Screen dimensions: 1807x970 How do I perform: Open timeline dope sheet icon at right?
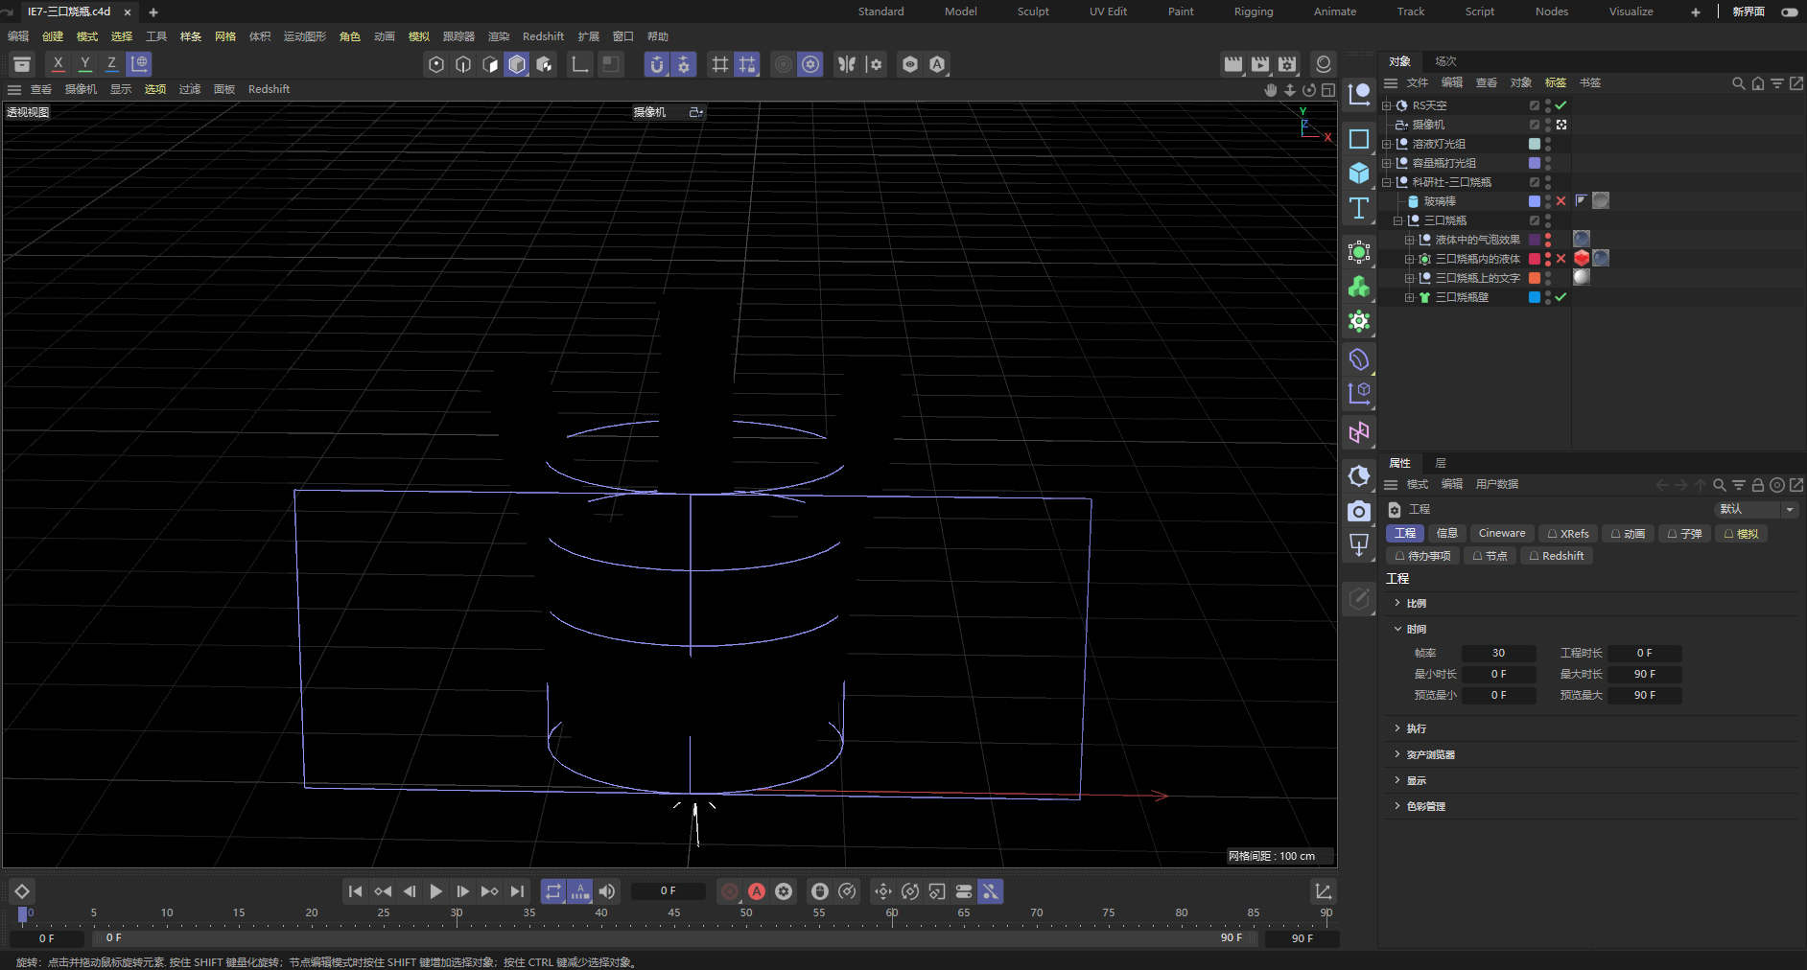pos(1323,891)
